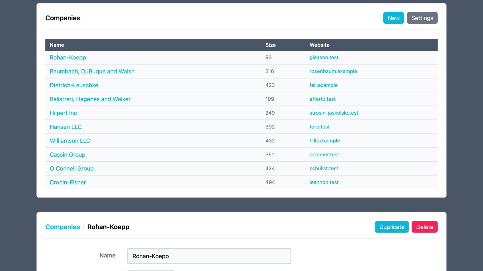Visit hills.example website link

click(325, 141)
